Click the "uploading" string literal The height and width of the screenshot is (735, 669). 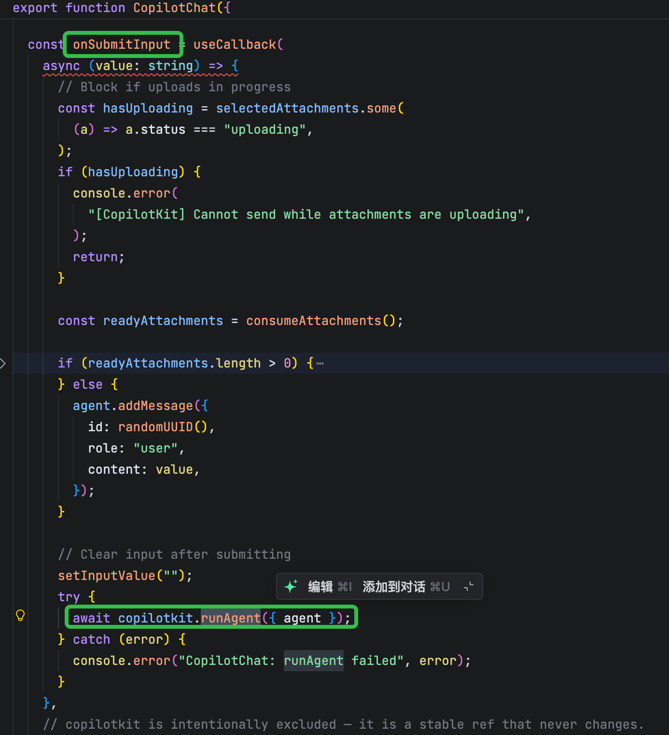point(265,129)
